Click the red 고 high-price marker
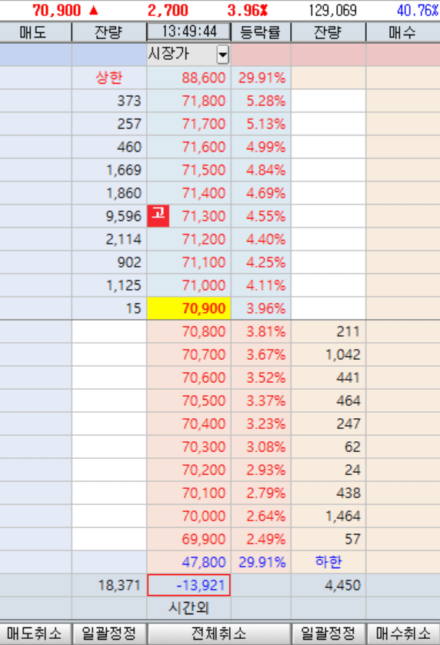Viewport: 440px width, 645px height. tap(158, 216)
